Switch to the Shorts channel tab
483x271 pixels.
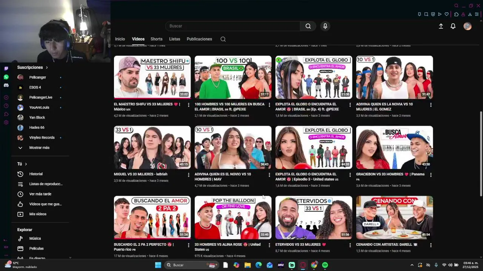point(156,39)
